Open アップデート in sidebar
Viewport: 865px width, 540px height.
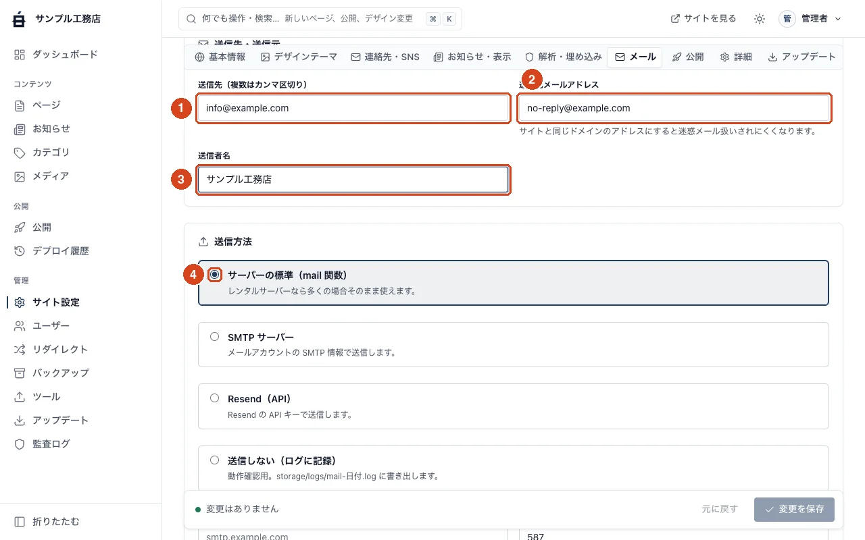point(81,421)
